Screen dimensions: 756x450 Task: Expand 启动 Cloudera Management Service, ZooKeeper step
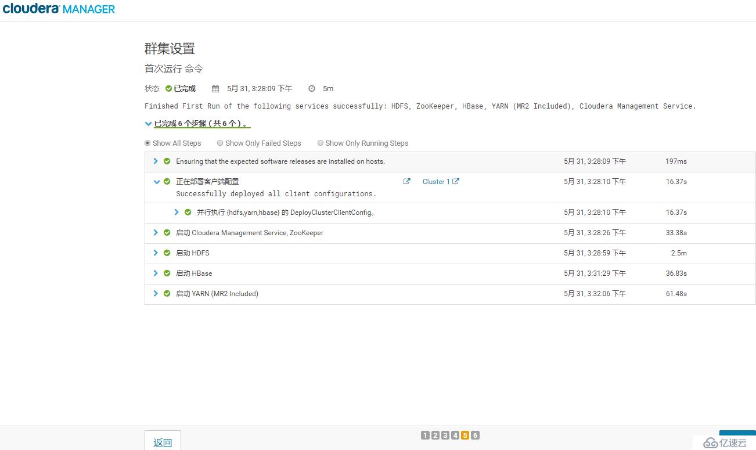[156, 232]
